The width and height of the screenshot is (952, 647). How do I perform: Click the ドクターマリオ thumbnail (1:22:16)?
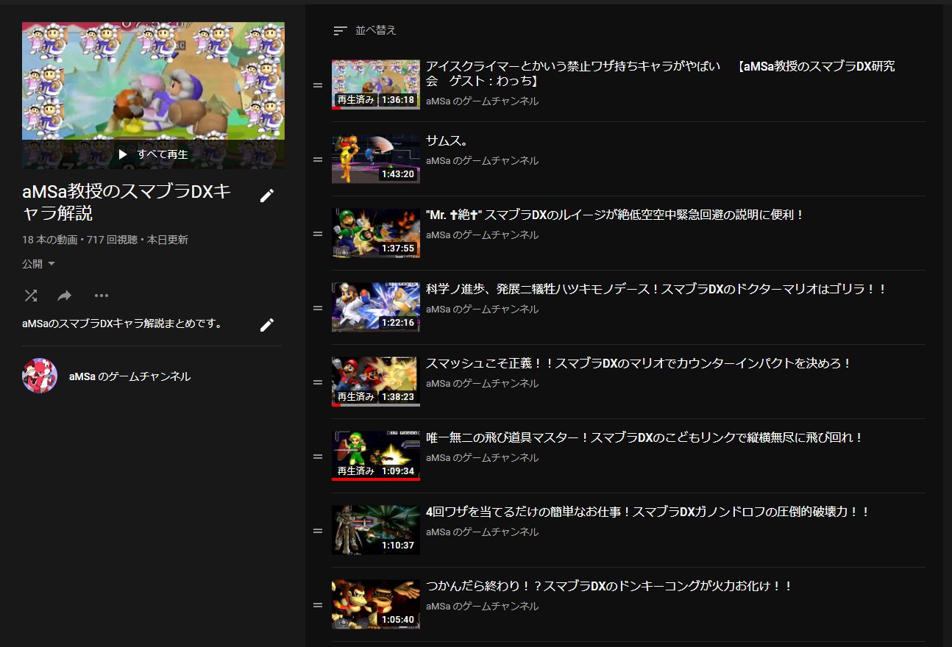pyautogui.click(x=376, y=307)
